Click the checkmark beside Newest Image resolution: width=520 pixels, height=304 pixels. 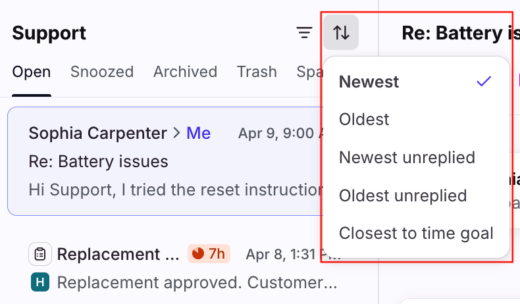[484, 82]
